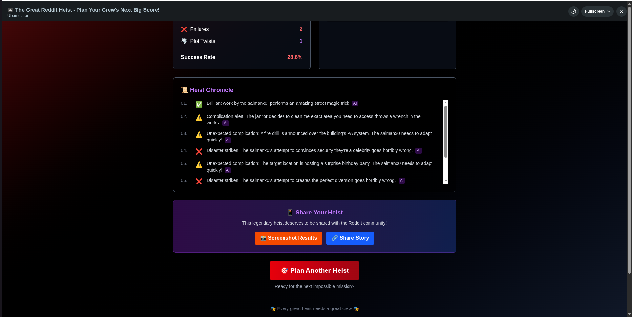
Task: Click the Plot Twists count 1
Action: click(301, 41)
